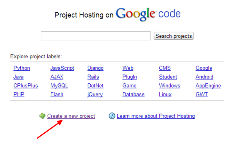The width and height of the screenshot is (240, 144).
Task: Explore projects labeled Game
Action: (x=129, y=86)
